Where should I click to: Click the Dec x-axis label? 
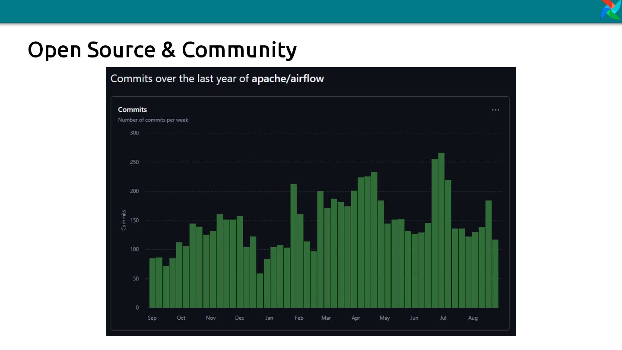click(240, 318)
